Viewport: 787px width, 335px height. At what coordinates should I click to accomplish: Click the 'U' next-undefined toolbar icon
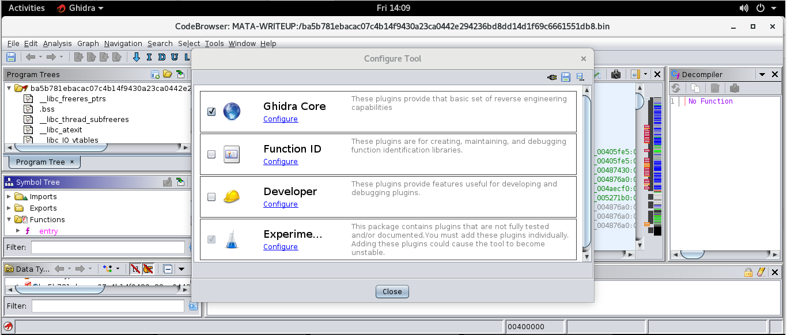click(x=175, y=57)
